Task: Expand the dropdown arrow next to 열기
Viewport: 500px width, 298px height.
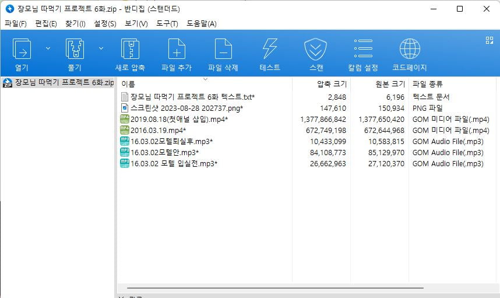Action: click(48, 48)
